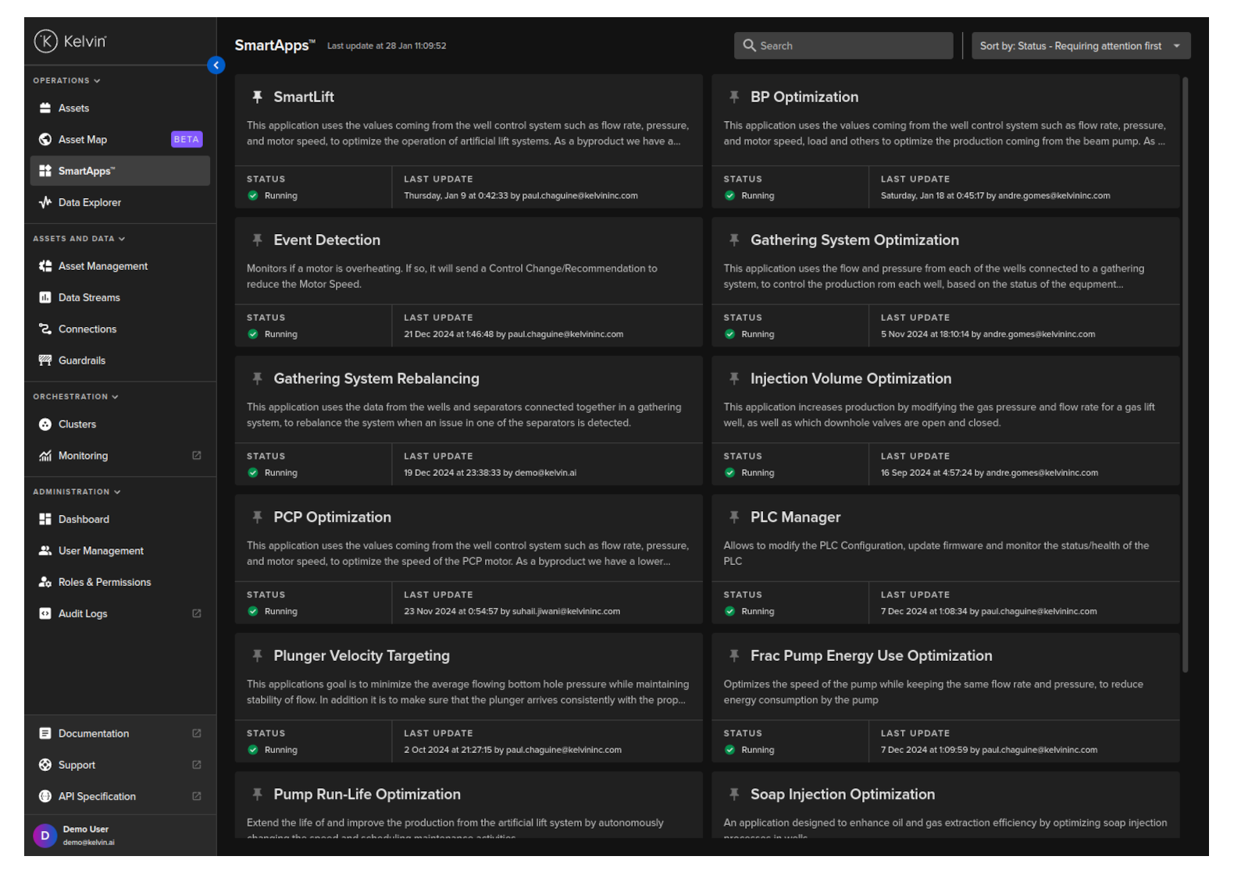Click the Guardrails icon
This screenshot has height=874, width=1234.
[45, 361]
